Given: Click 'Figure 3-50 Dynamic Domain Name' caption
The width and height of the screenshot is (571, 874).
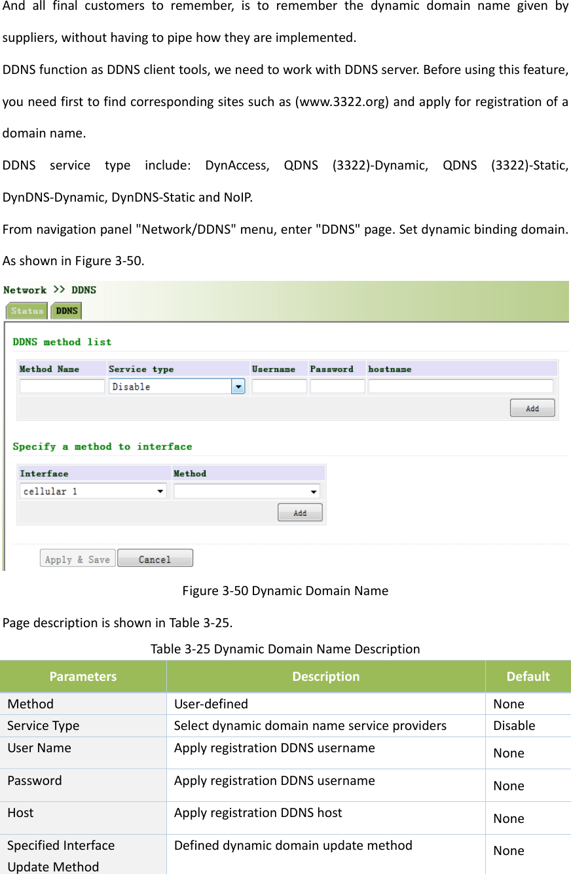Looking at the screenshot, I should click(x=285, y=591).
